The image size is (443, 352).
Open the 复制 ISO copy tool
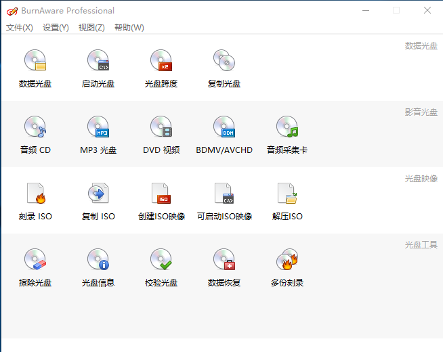98,201
